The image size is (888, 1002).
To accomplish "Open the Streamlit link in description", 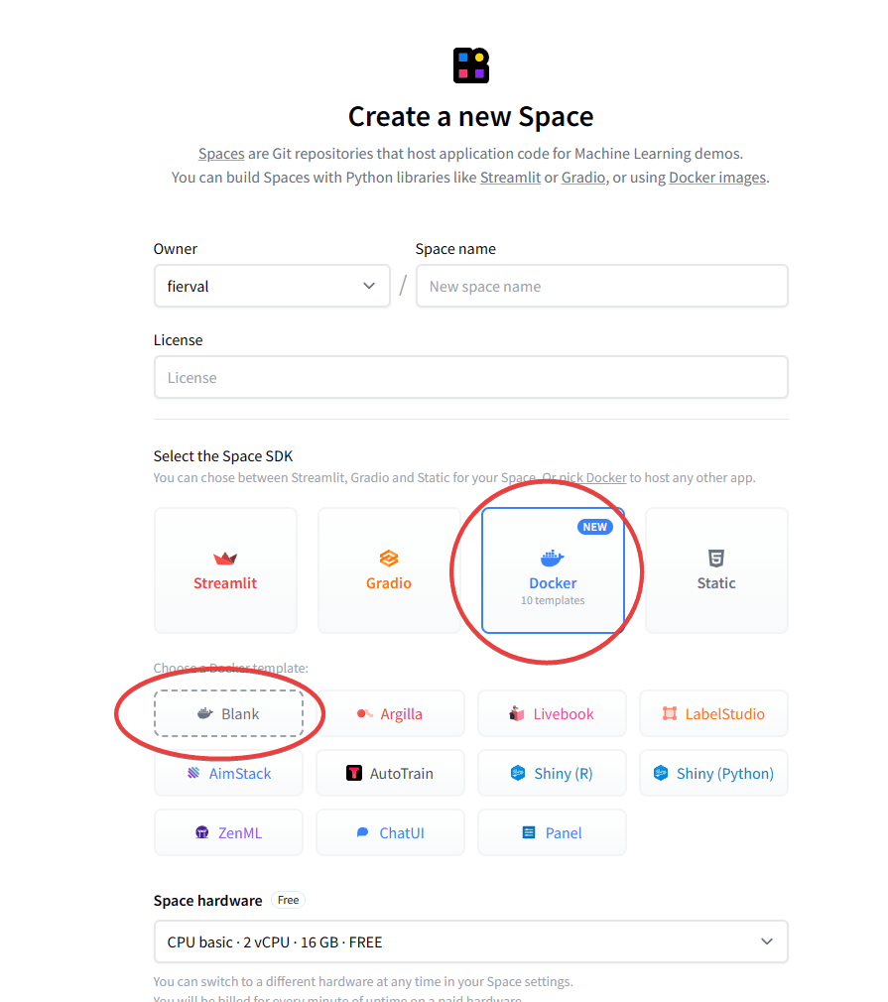I will pyautogui.click(x=510, y=178).
